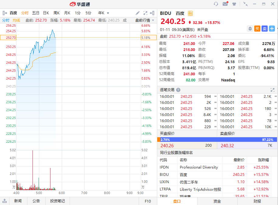Select the 盘口 bottom tab
The height and width of the screenshot is (205, 278).
tap(177, 201)
